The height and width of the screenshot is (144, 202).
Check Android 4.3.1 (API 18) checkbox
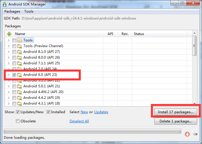14,104
